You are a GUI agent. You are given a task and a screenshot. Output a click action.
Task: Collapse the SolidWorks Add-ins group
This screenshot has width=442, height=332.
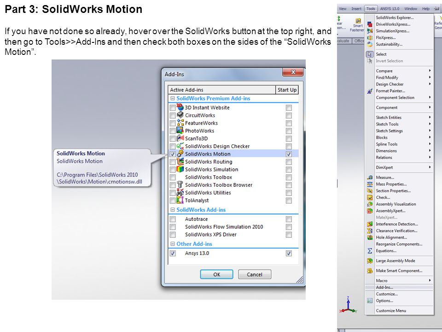point(173,210)
